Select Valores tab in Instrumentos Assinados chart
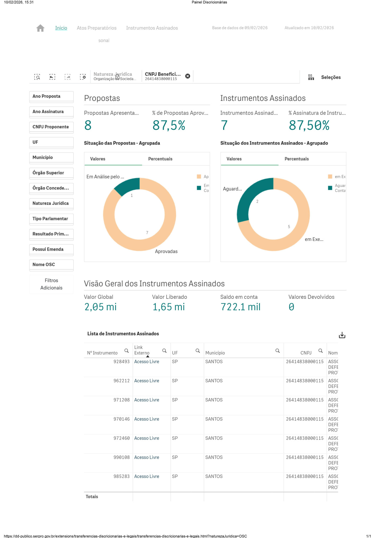This screenshot has width=378, height=538. [x=234, y=159]
